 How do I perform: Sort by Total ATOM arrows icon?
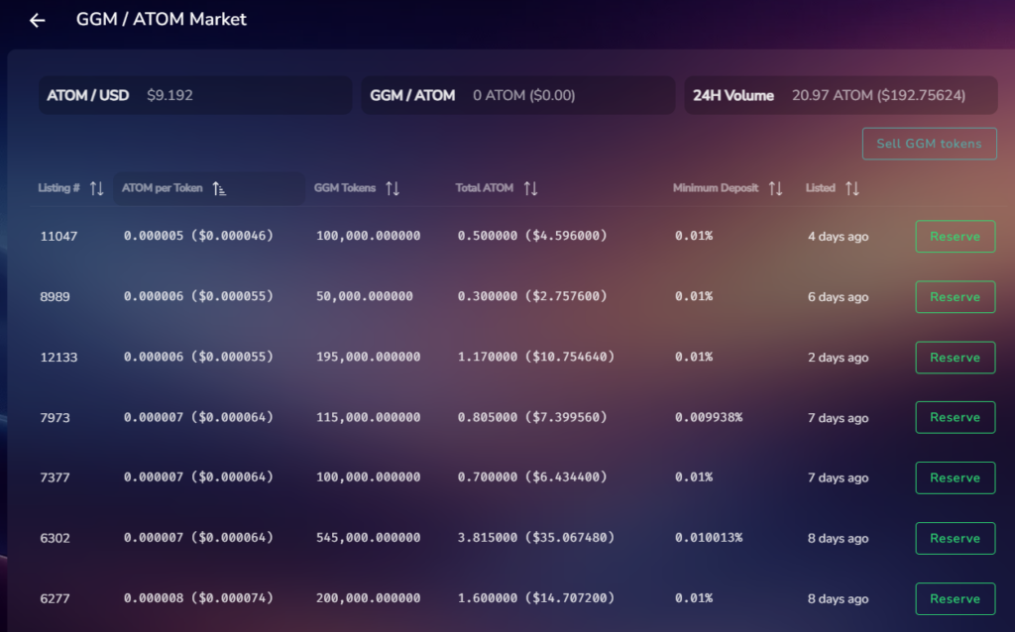click(x=531, y=188)
